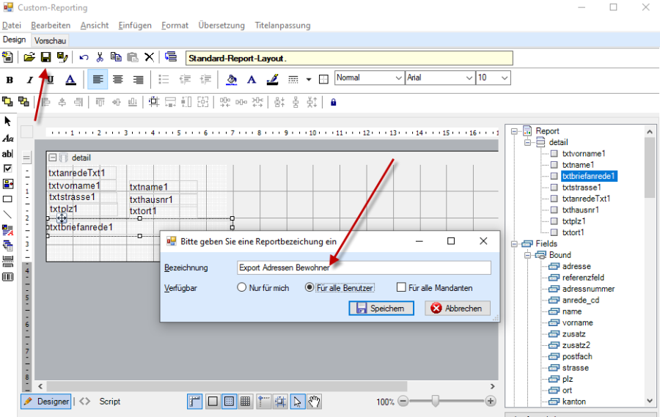660x417 pixels.
Task: Click the highlighter line color icon
Action: coord(272,80)
